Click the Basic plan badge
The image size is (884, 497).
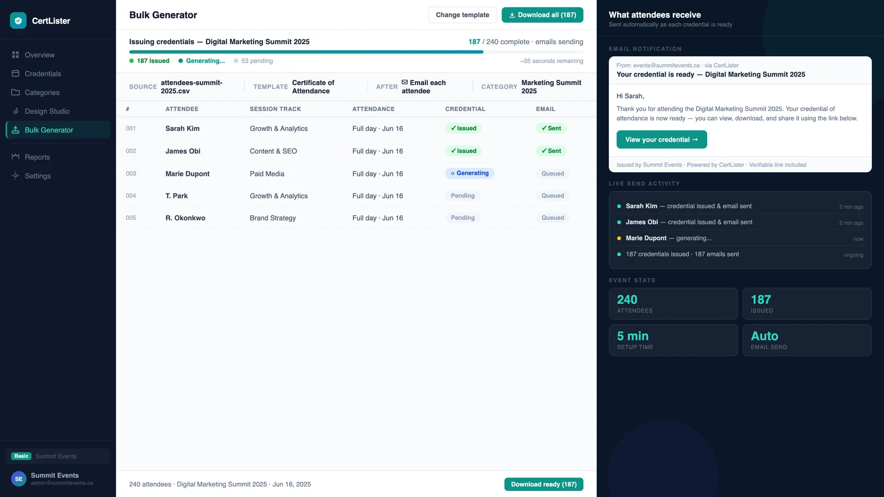coord(22,456)
